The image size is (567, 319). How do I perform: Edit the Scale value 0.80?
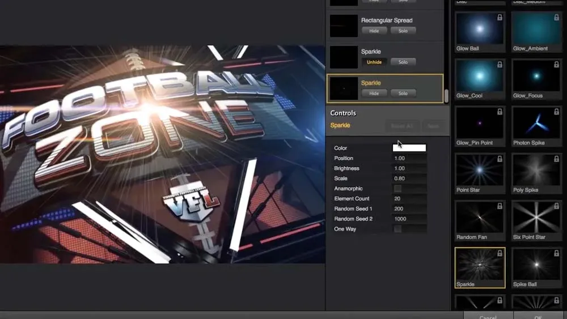(409, 178)
